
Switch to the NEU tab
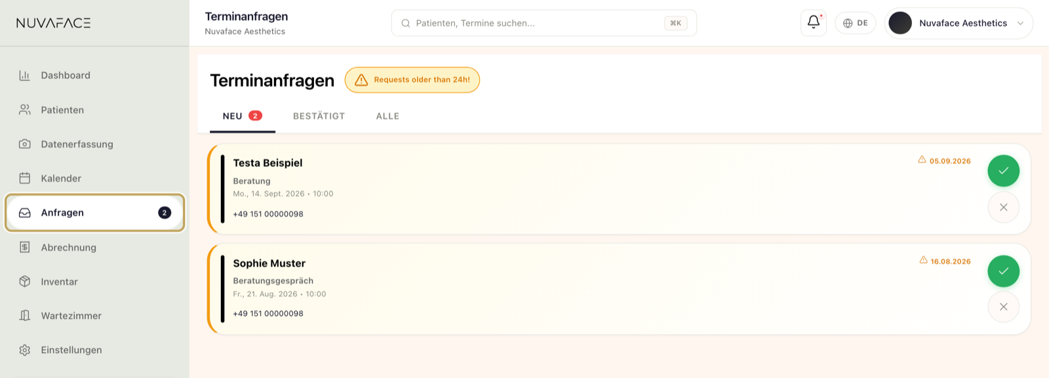[x=242, y=116]
